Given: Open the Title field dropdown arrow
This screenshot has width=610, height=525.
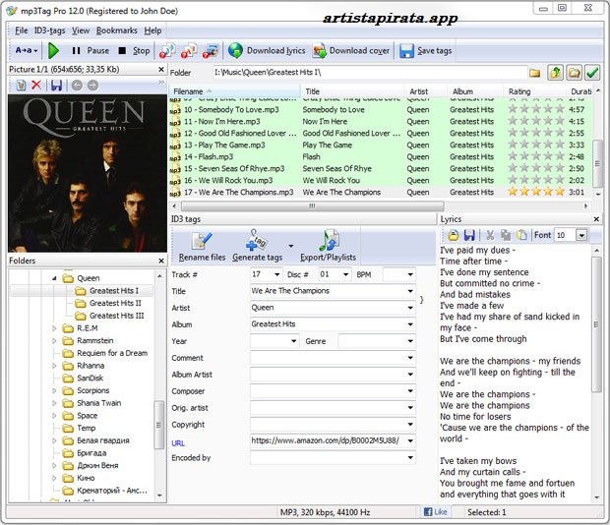Looking at the screenshot, I should click(410, 291).
